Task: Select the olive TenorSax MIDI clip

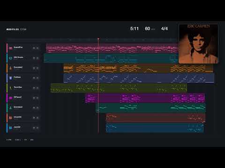Action: (x=119, y=88)
